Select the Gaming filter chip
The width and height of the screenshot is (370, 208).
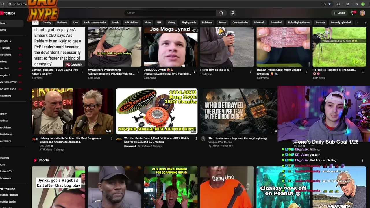point(47,23)
